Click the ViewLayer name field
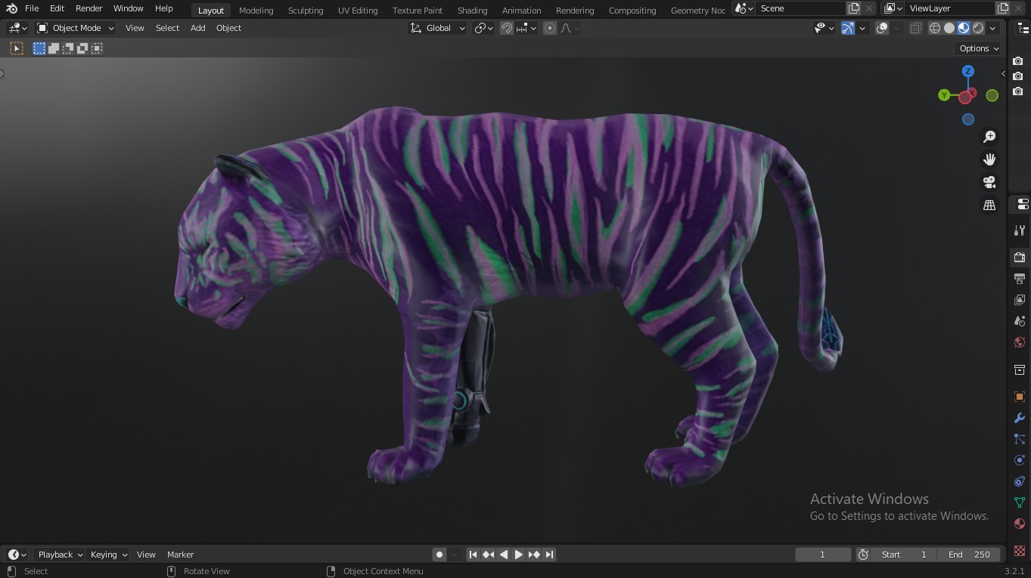 point(950,8)
